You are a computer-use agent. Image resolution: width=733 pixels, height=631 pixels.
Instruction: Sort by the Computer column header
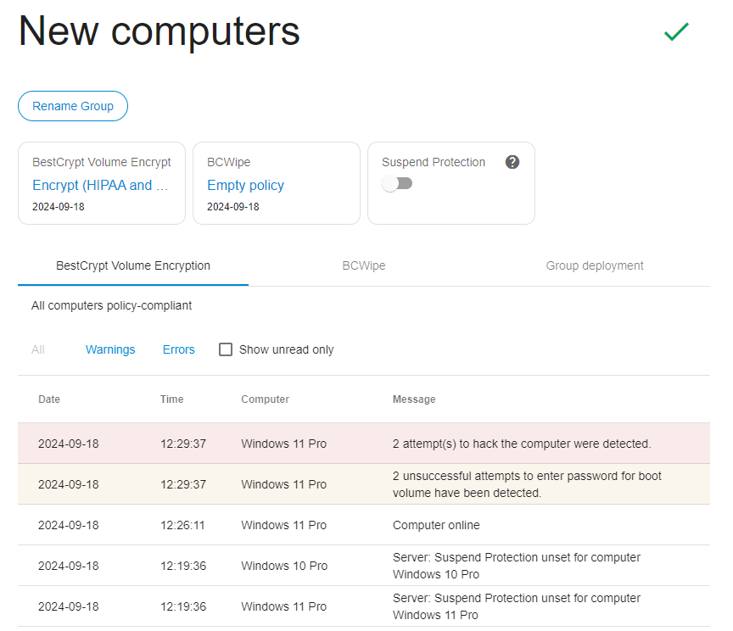point(265,399)
